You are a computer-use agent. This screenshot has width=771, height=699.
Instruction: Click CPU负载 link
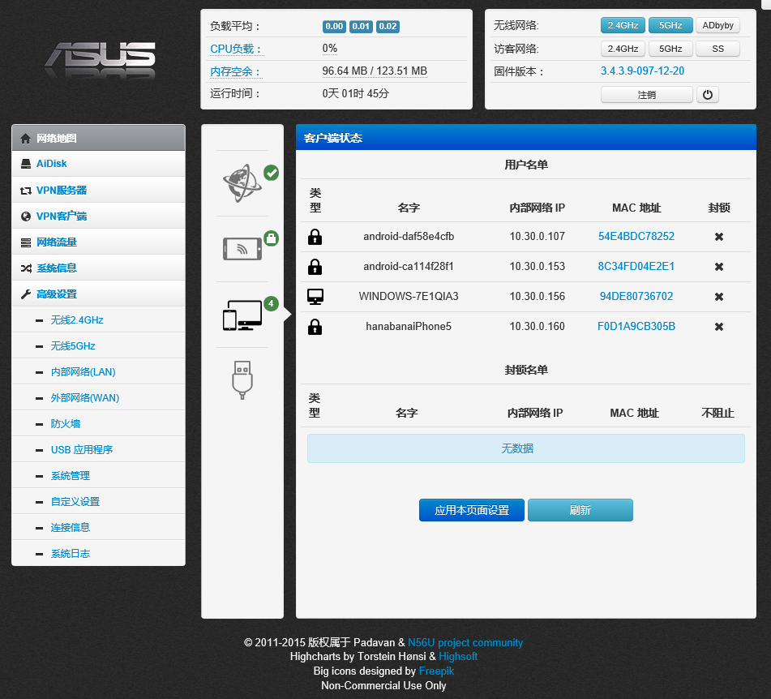236,49
